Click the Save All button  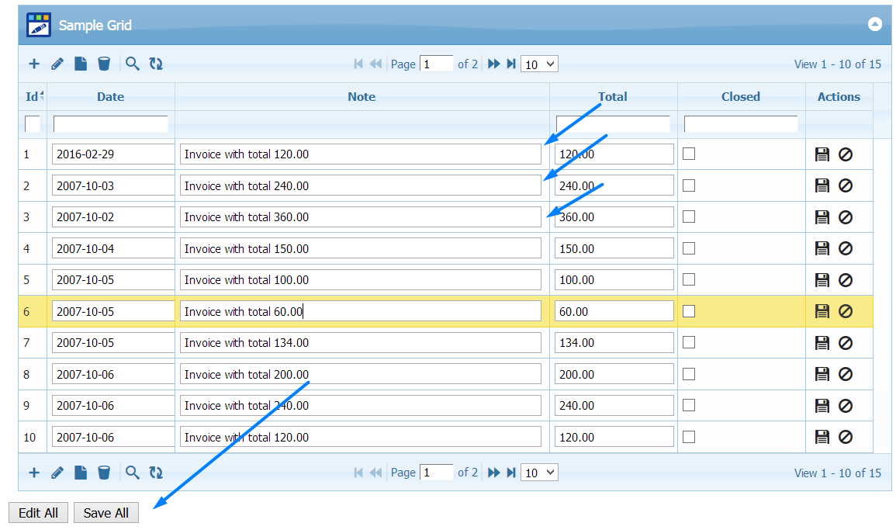coord(106,513)
